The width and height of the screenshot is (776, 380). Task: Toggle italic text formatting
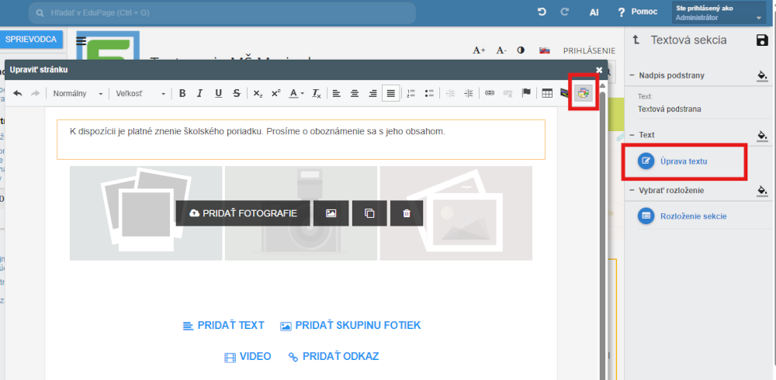point(199,94)
